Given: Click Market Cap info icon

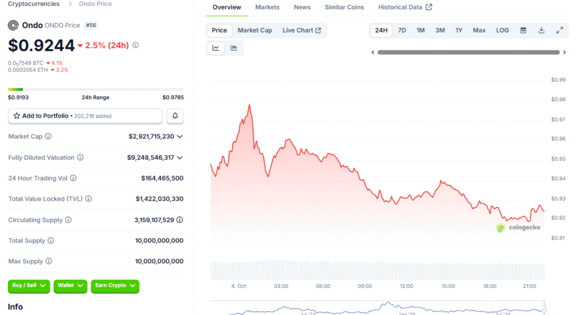Looking at the screenshot, I should 48,137.
